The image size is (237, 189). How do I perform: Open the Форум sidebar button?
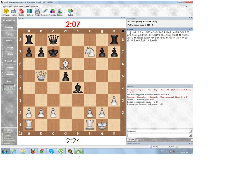[x=10, y=47]
